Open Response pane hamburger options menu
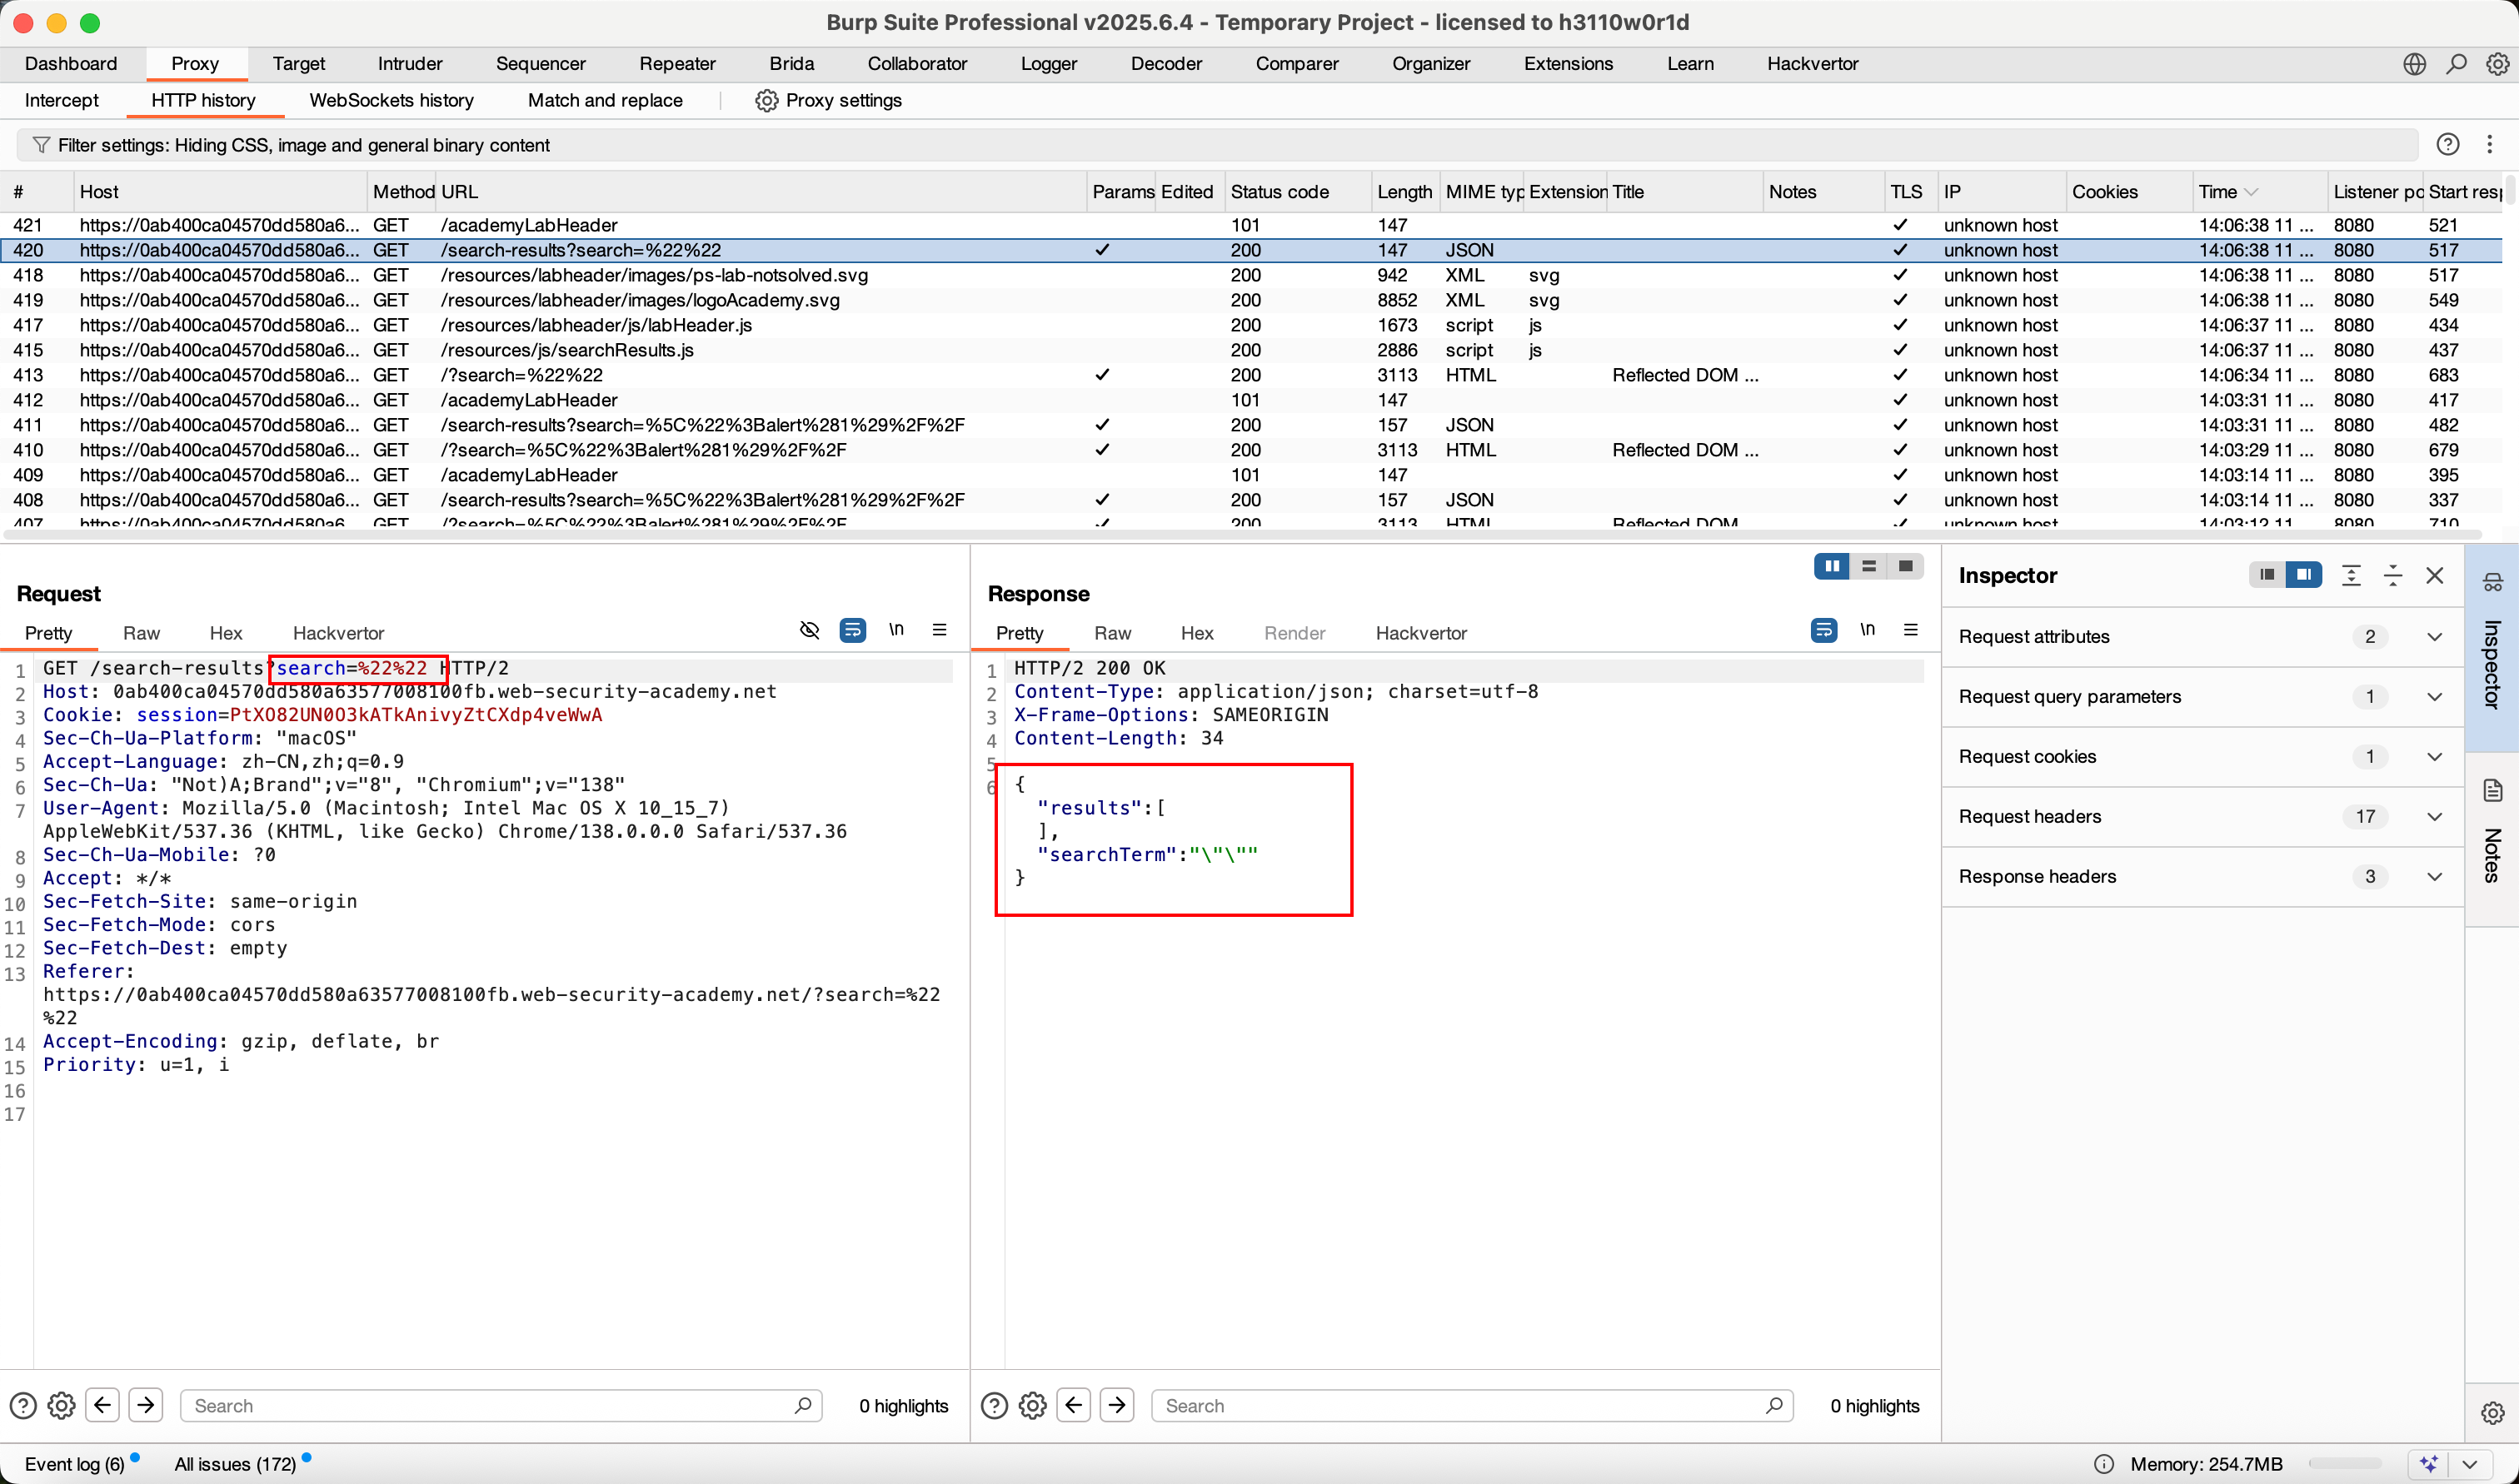This screenshot has width=2519, height=1484. pyautogui.click(x=1910, y=629)
